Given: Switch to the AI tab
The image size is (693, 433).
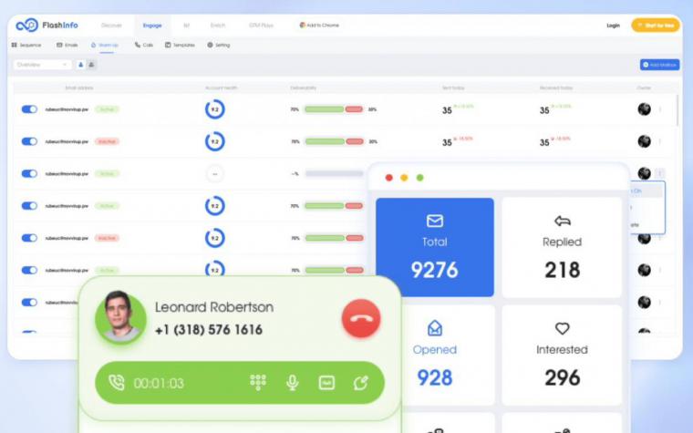Looking at the screenshot, I should [x=186, y=26].
